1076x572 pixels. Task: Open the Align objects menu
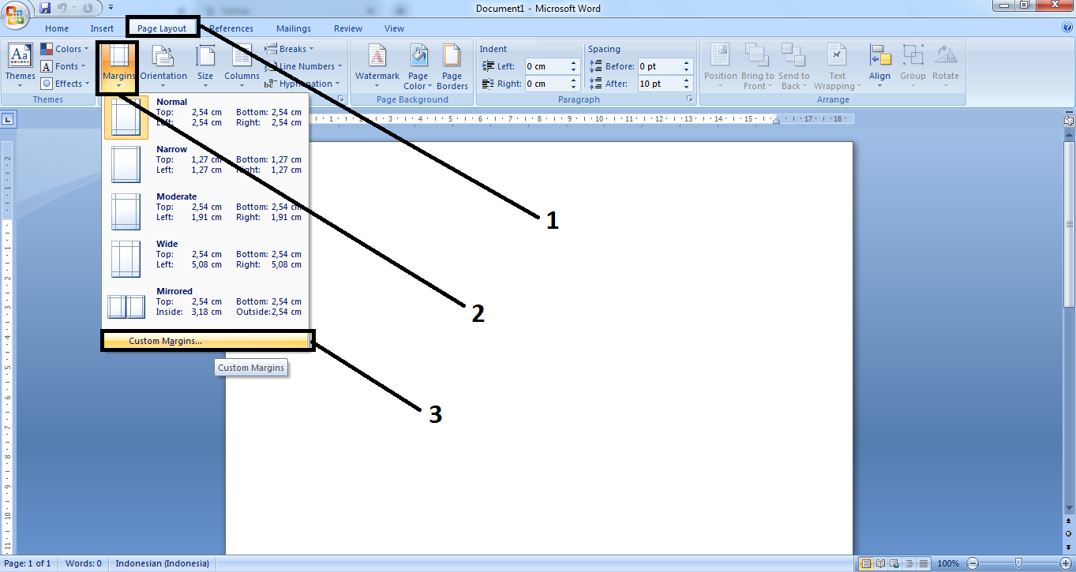879,66
